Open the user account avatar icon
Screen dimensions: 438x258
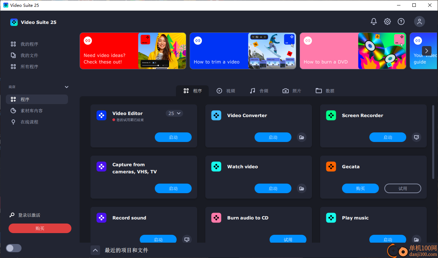pos(420,21)
